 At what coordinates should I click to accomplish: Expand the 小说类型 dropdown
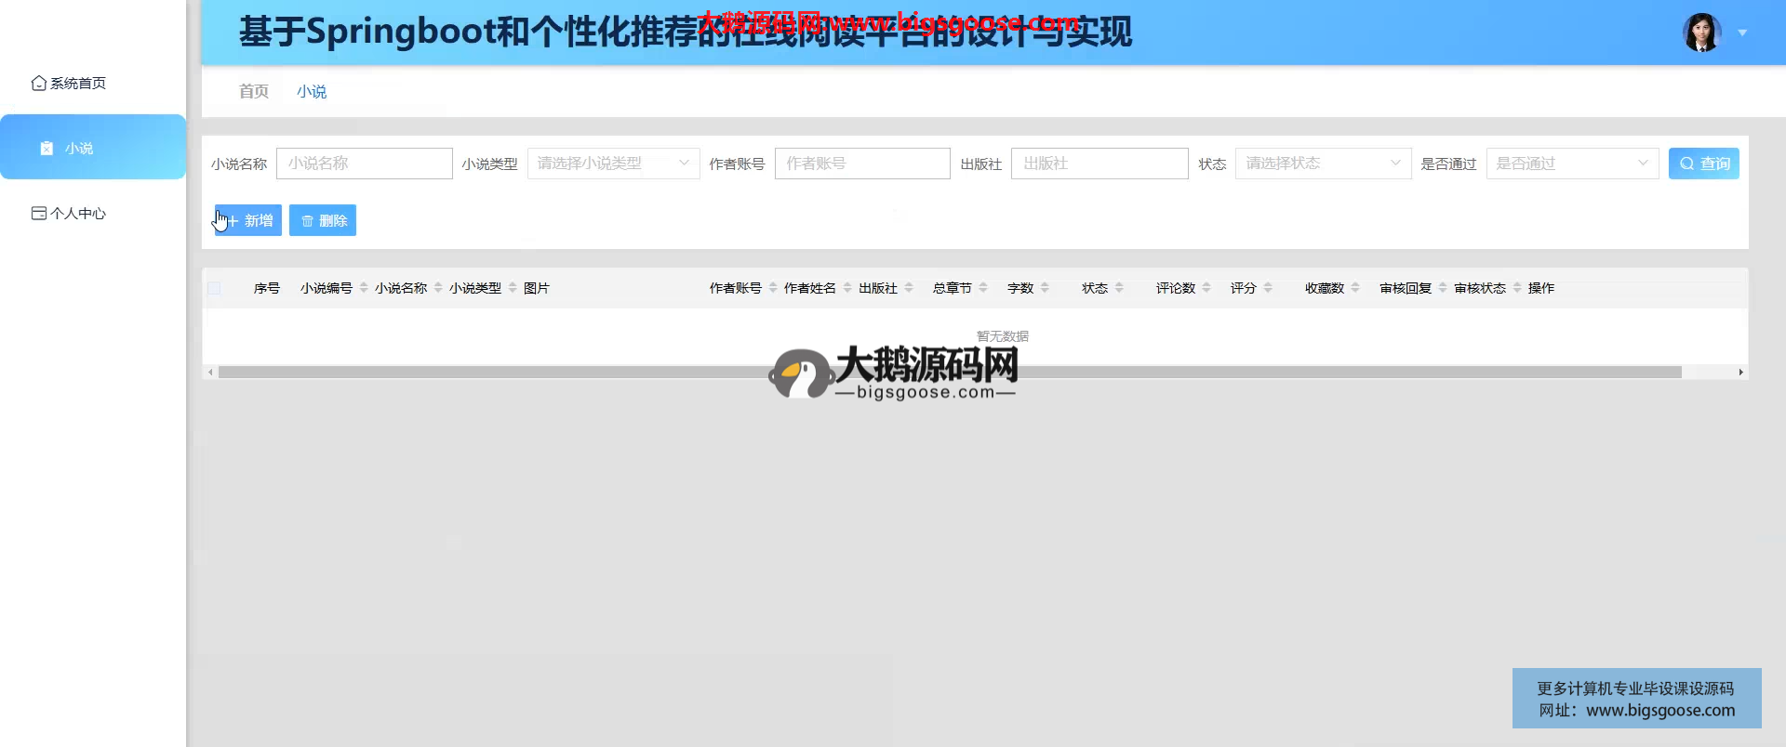tap(613, 164)
